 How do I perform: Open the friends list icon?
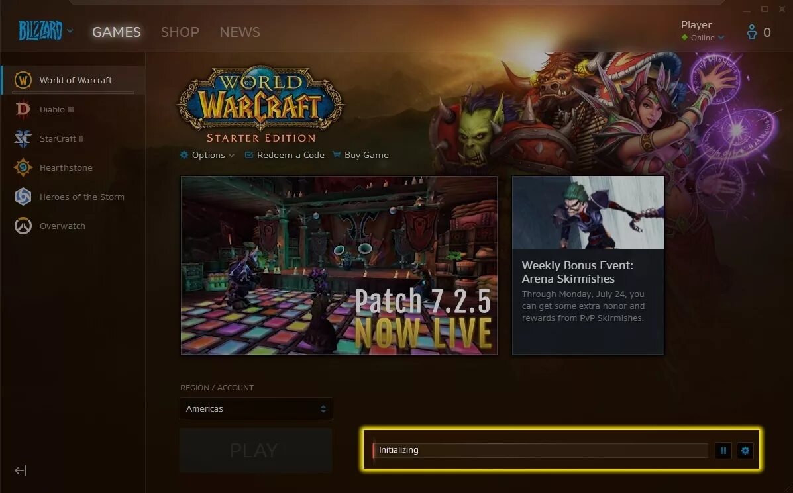tap(751, 32)
